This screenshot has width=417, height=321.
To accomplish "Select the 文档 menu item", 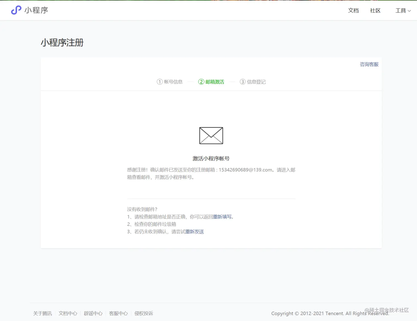I will (x=353, y=10).
